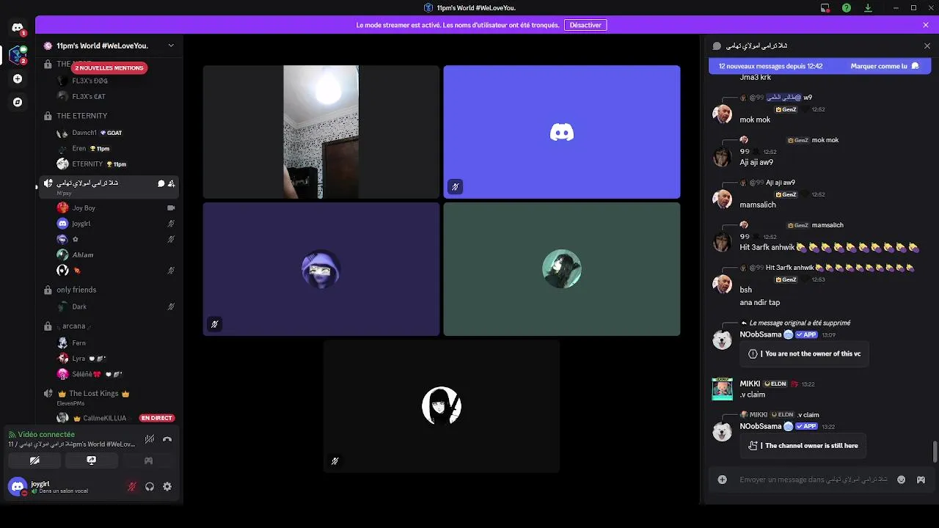Screen dimensions: 939x528
Task: Click the "The channel owner is still here" embed
Action: click(805, 445)
